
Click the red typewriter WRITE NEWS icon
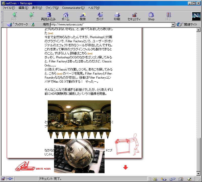25,166
